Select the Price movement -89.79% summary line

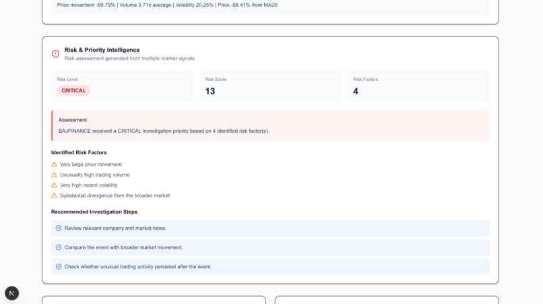167,5
